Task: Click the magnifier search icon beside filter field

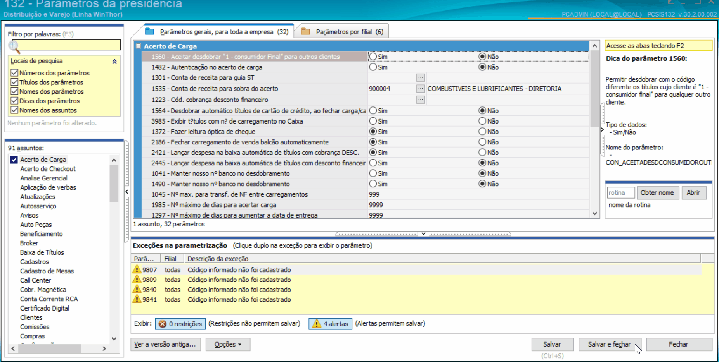Action: 14,46
